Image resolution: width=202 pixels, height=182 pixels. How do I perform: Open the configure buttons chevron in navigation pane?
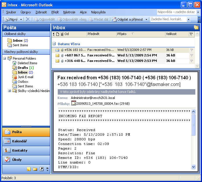[x=47, y=169]
